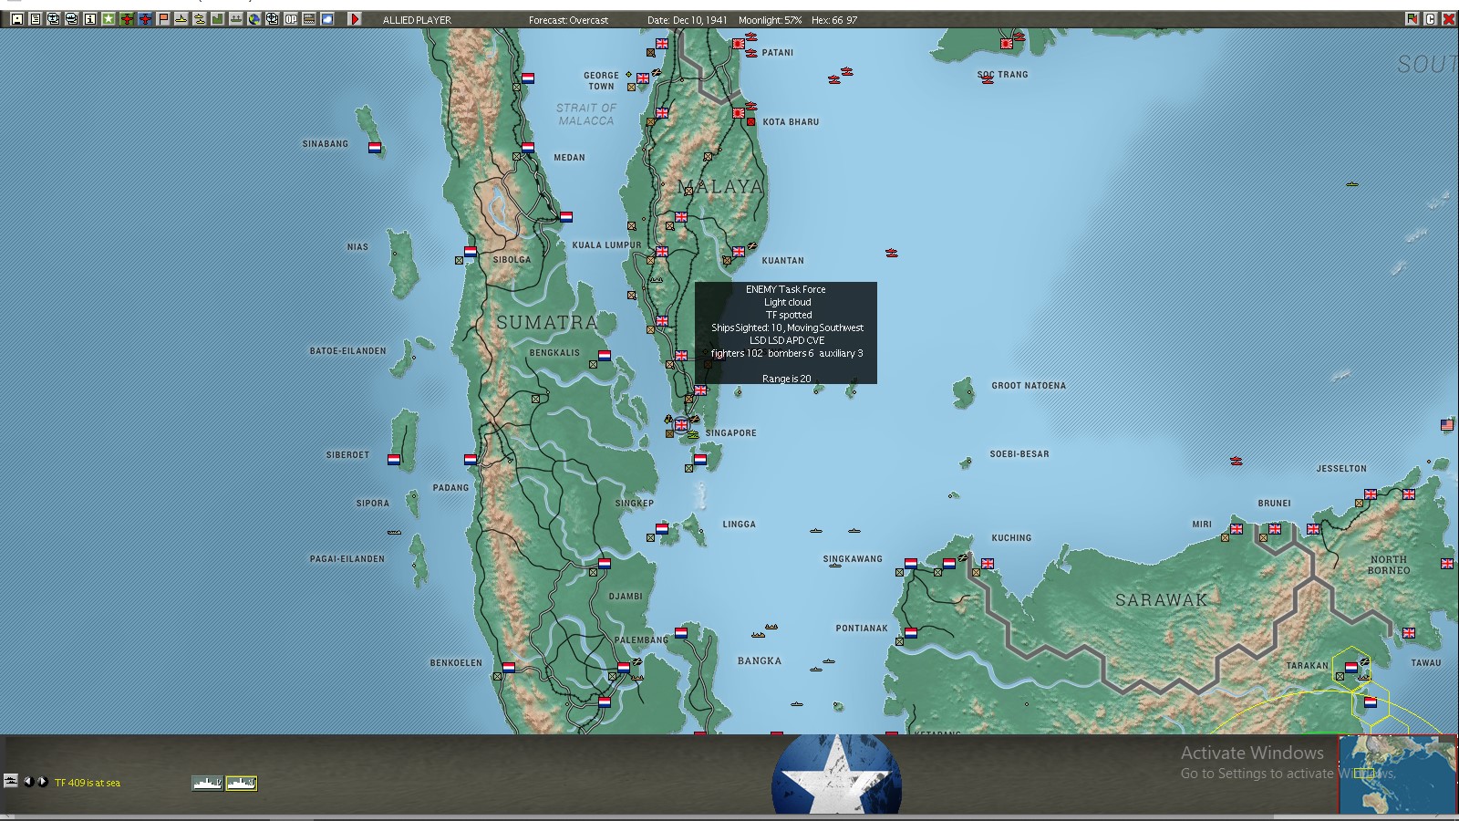
Task: Go to previous task force arrow
Action: pos(27,782)
